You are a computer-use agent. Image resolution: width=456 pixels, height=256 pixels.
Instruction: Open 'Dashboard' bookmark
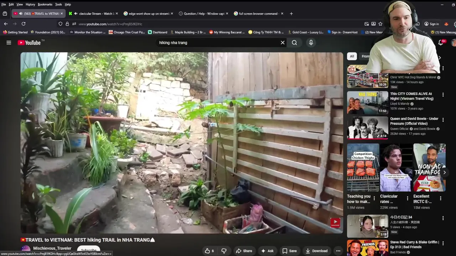[157, 32]
